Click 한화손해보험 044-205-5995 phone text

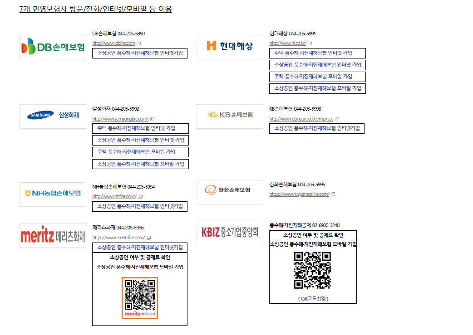(x=297, y=184)
